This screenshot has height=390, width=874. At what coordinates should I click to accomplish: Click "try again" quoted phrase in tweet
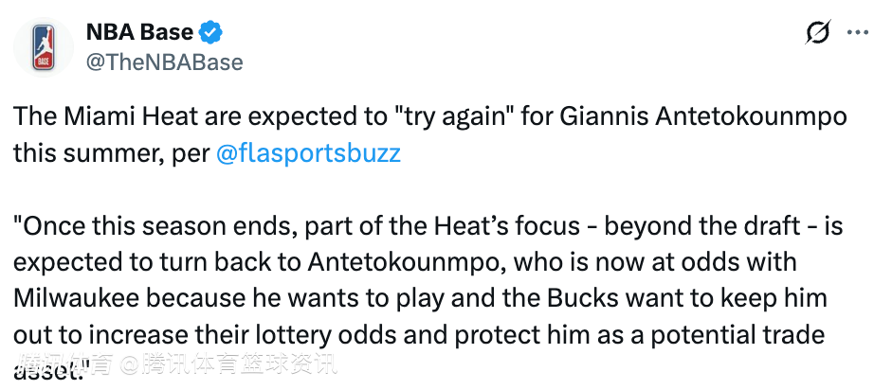447,120
